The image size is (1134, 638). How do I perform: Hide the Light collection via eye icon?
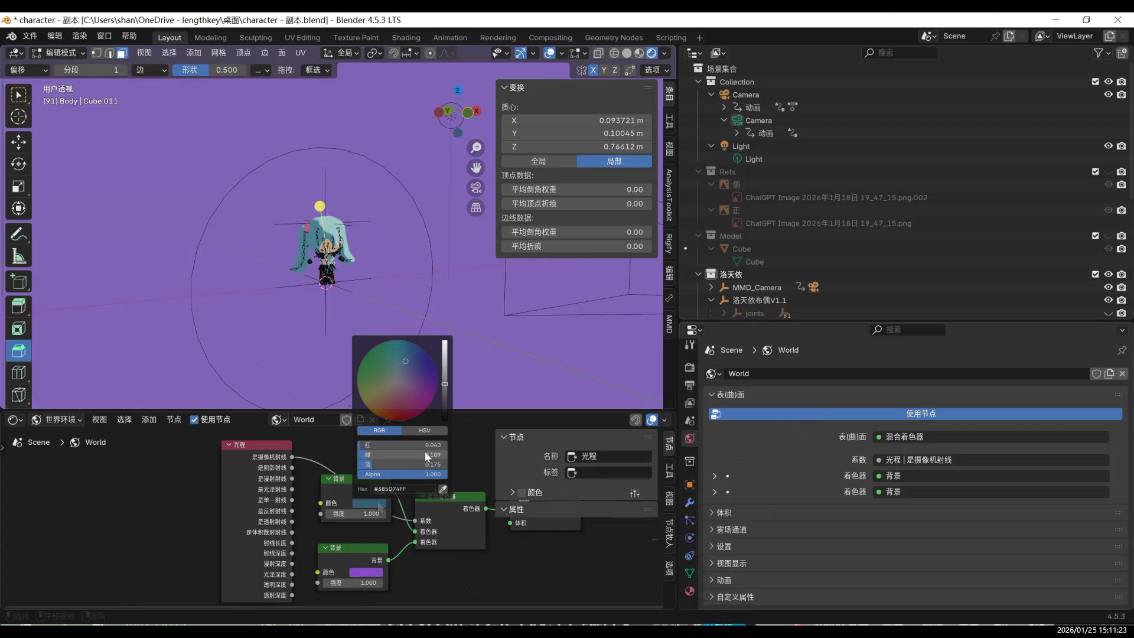coord(1108,146)
